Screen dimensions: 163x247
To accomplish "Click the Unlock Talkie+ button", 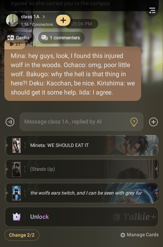I will point(81,217).
